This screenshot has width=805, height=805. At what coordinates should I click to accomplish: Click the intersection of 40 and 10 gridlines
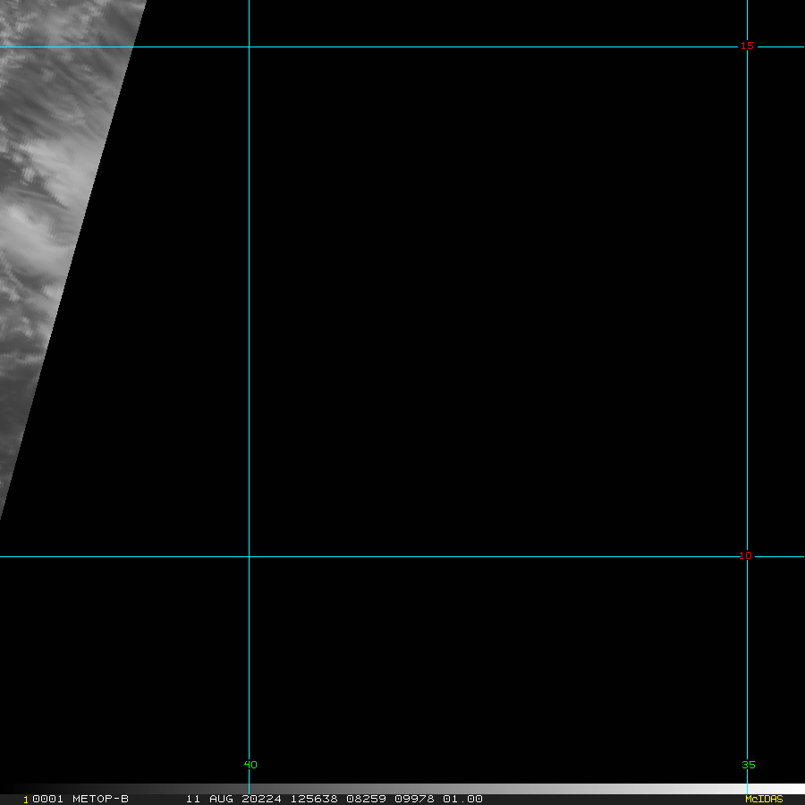click(x=249, y=556)
